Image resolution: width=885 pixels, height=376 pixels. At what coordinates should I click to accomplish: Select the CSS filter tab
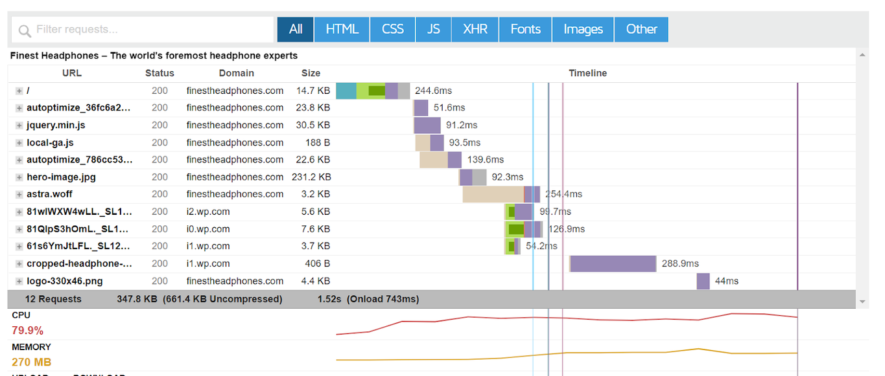click(392, 29)
